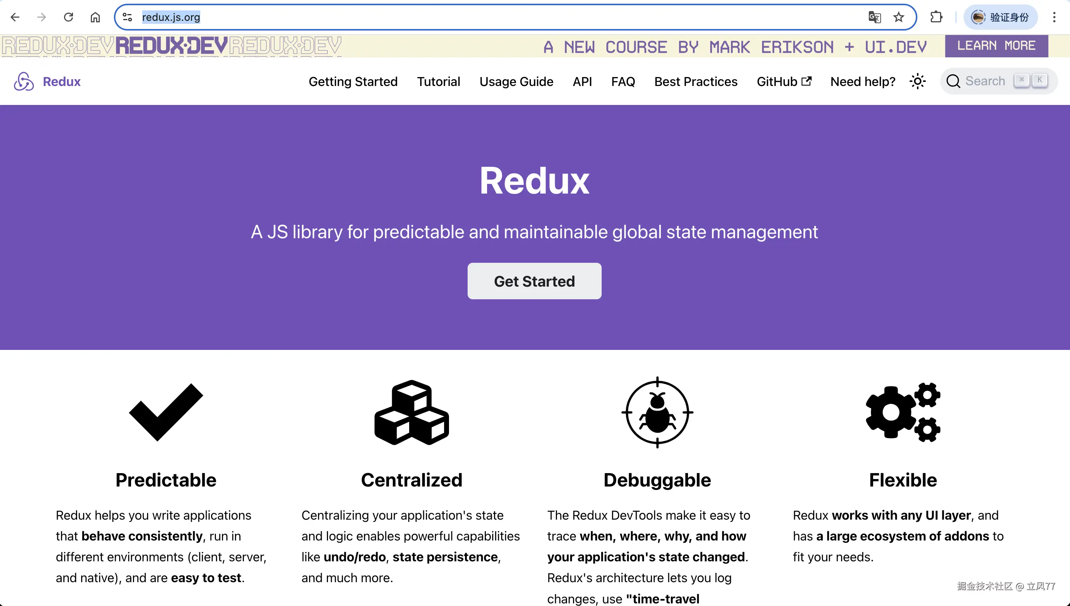Viewport: 1070px width, 606px height.
Task: Click the tagline about global state management
Action: point(534,232)
